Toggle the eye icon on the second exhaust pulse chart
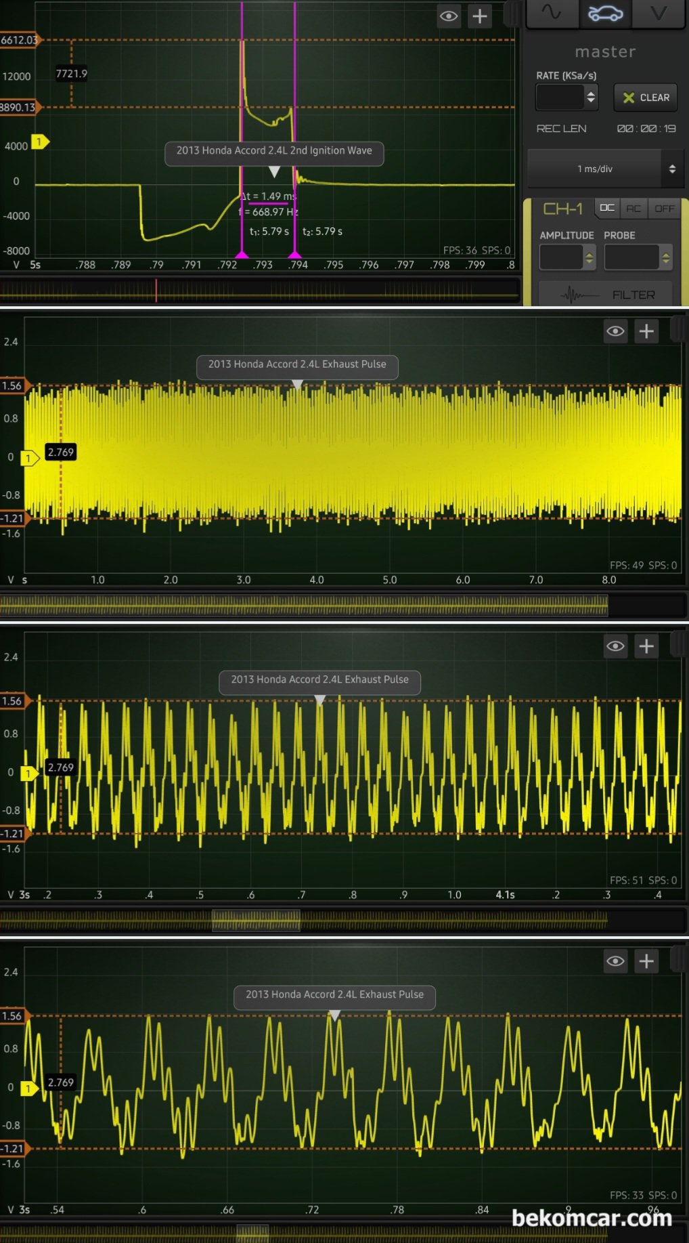Viewport: 689px width, 1243px height. pyautogui.click(x=615, y=646)
